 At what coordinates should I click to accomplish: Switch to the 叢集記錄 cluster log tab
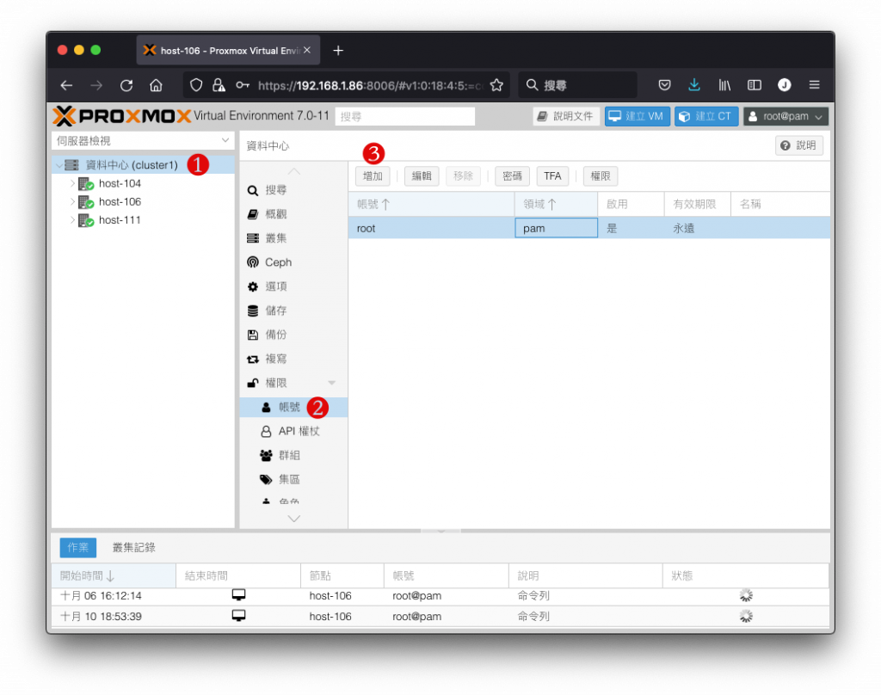[x=133, y=547]
